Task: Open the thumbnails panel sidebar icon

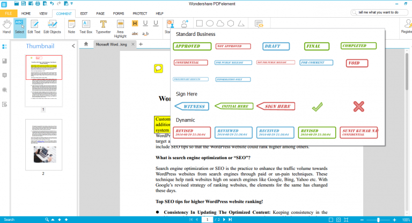Action: coord(4,47)
